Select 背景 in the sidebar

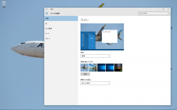point(61,18)
